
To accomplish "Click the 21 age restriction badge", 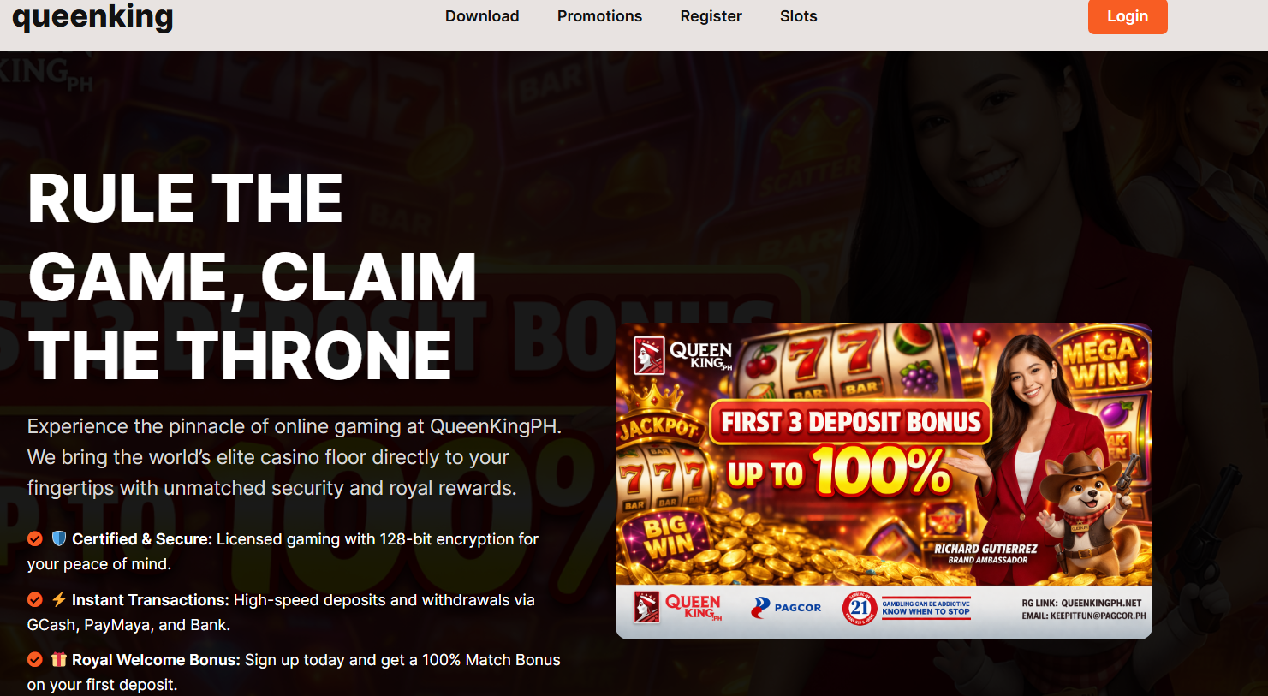I will (860, 608).
